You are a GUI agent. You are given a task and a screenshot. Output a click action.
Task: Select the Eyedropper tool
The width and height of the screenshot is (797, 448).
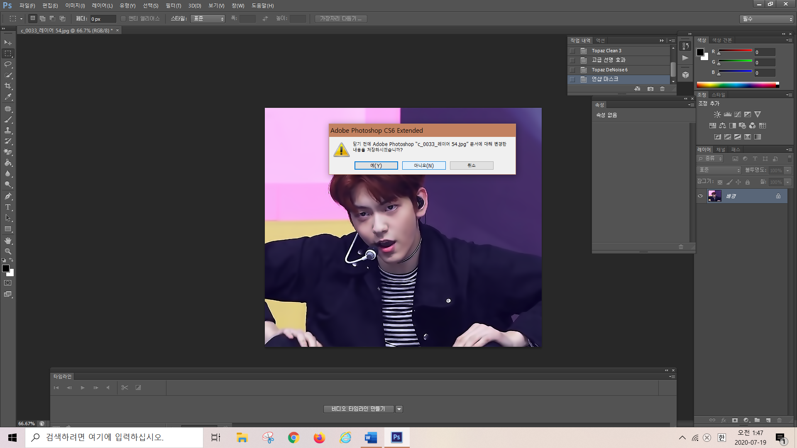click(8, 97)
